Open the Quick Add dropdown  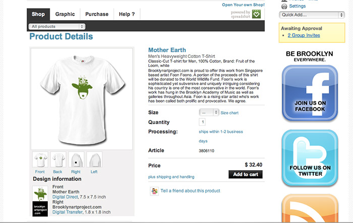click(x=312, y=15)
